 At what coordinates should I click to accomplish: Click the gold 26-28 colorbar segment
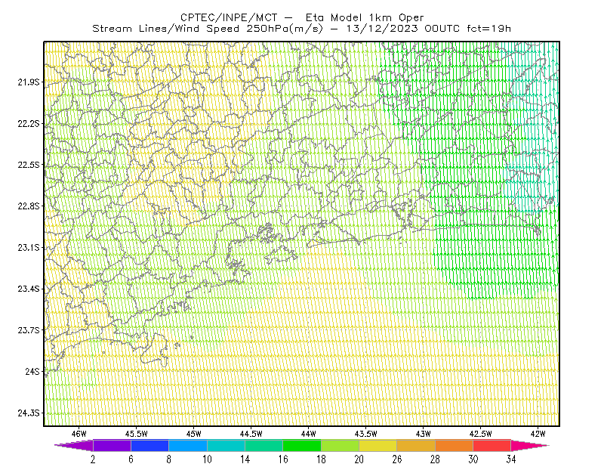point(416,445)
